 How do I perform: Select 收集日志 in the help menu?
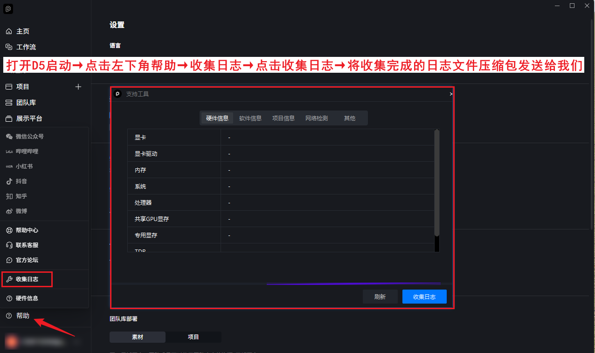tap(27, 279)
